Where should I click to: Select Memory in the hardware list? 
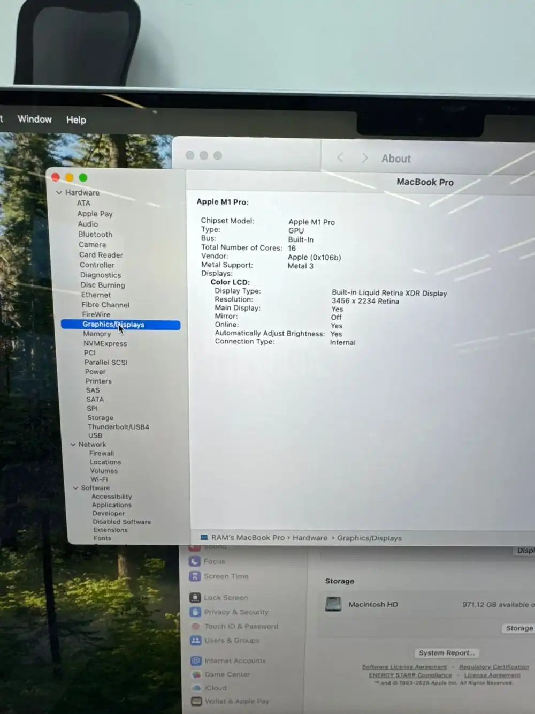(97, 334)
